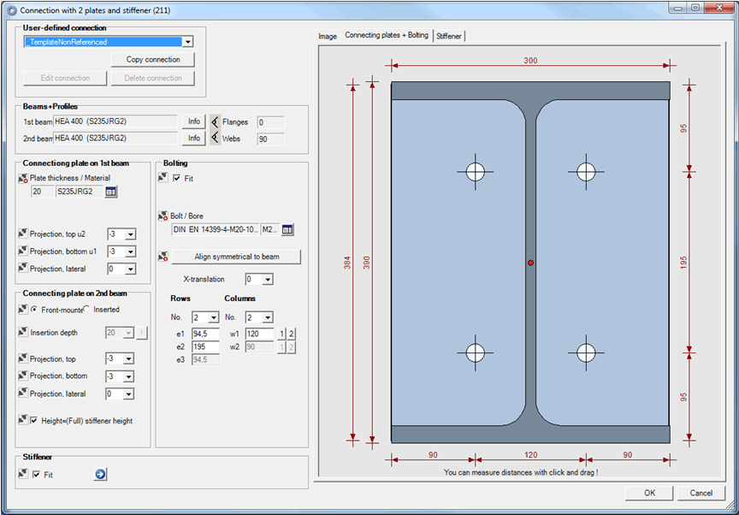Image resolution: width=739 pixels, height=515 pixels.
Task: Click icon left of Insertion depth
Action: click(x=22, y=333)
